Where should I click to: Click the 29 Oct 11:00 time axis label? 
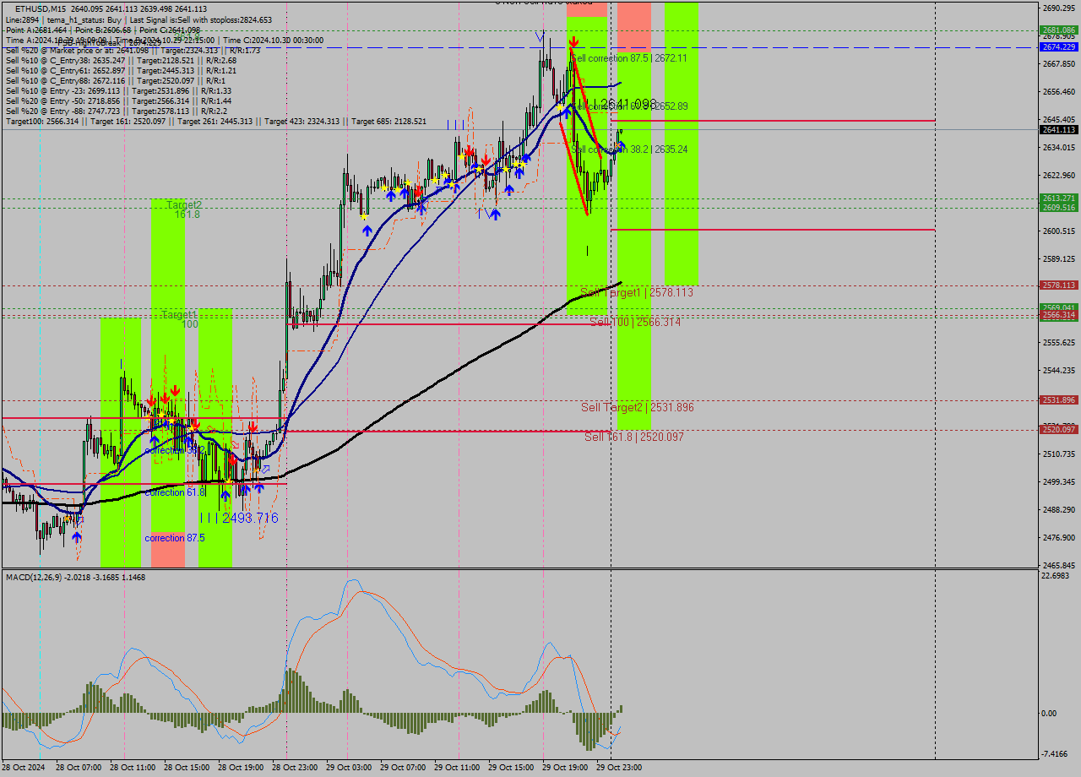[x=457, y=768]
